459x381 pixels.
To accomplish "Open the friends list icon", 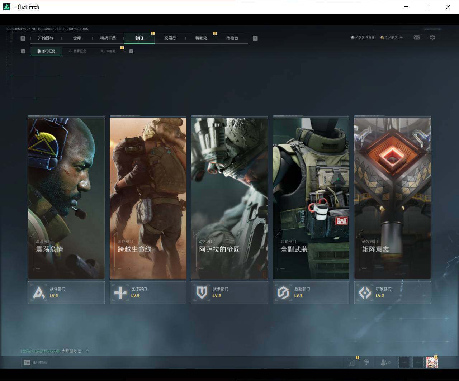I will [x=385, y=363].
